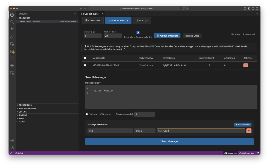Open the globe-shaped activity bar icon below the notebook icon
This screenshot has height=166, width=269.
(12, 66)
